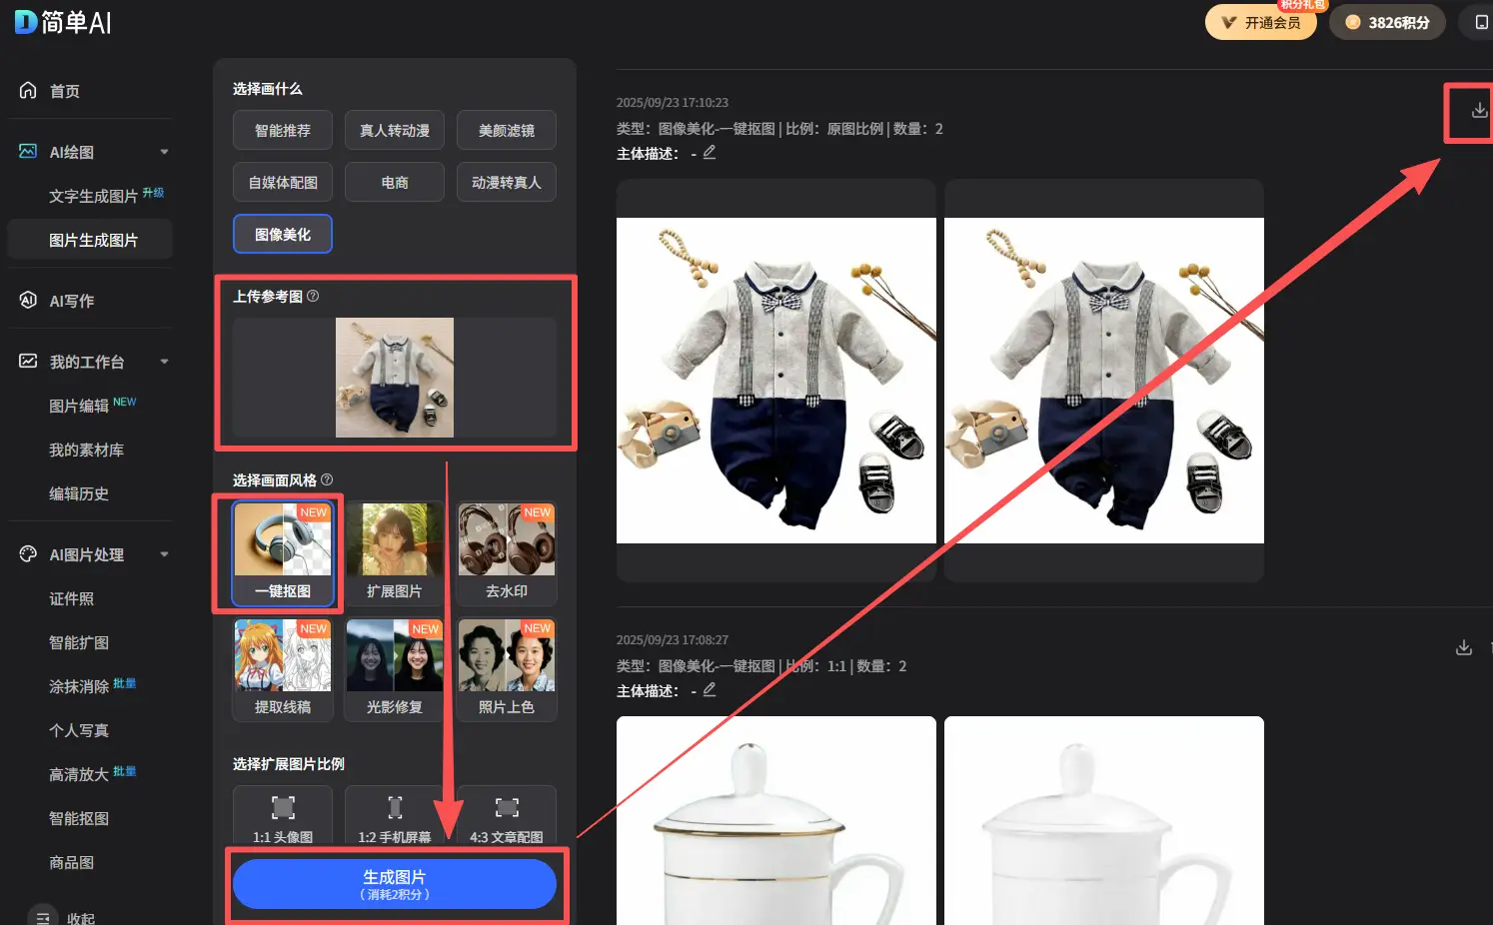Click the download icon beside the 17:08 record
Viewport: 1493px width, 925px height.
pyautogui.click(x=1463, y=647)
